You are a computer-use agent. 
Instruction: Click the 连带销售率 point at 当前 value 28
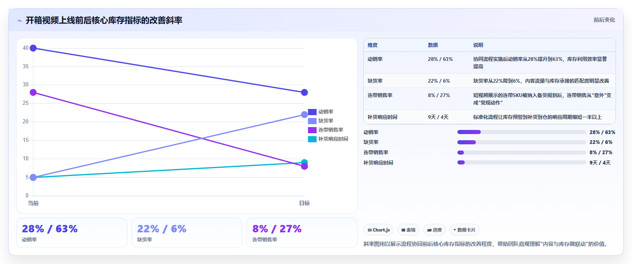33,92
